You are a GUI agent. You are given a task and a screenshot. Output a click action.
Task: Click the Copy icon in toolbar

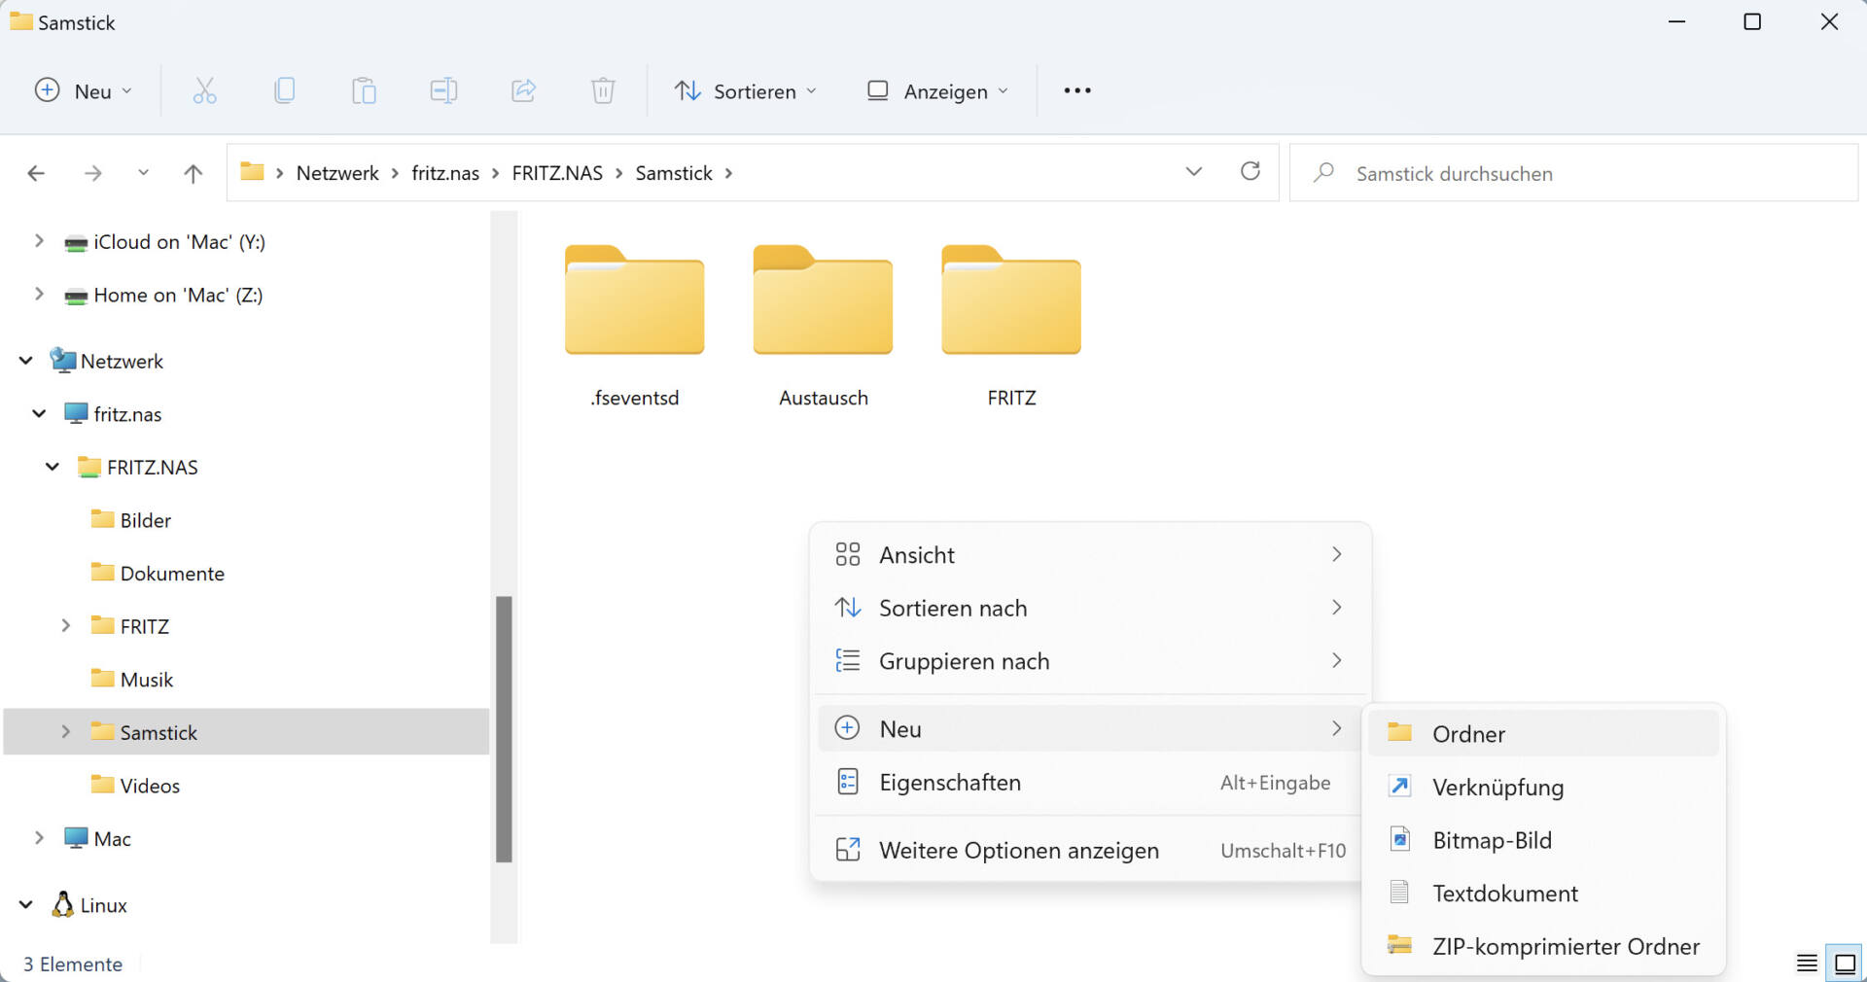click(x=284, y=91)
